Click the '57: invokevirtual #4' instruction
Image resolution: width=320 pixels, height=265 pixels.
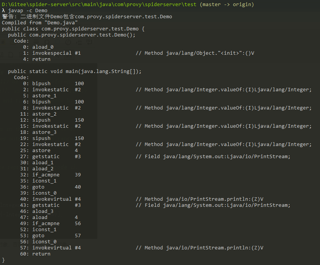(51, 248)
